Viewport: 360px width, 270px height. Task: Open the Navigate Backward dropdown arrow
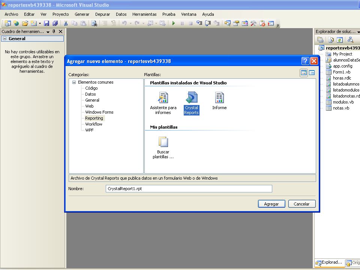click(156, 23)
